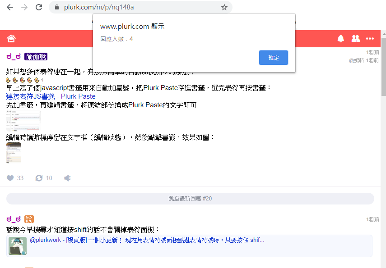Go back with the browser back arrow
Screen dimensions: 386x268
(x=10, y=7)
